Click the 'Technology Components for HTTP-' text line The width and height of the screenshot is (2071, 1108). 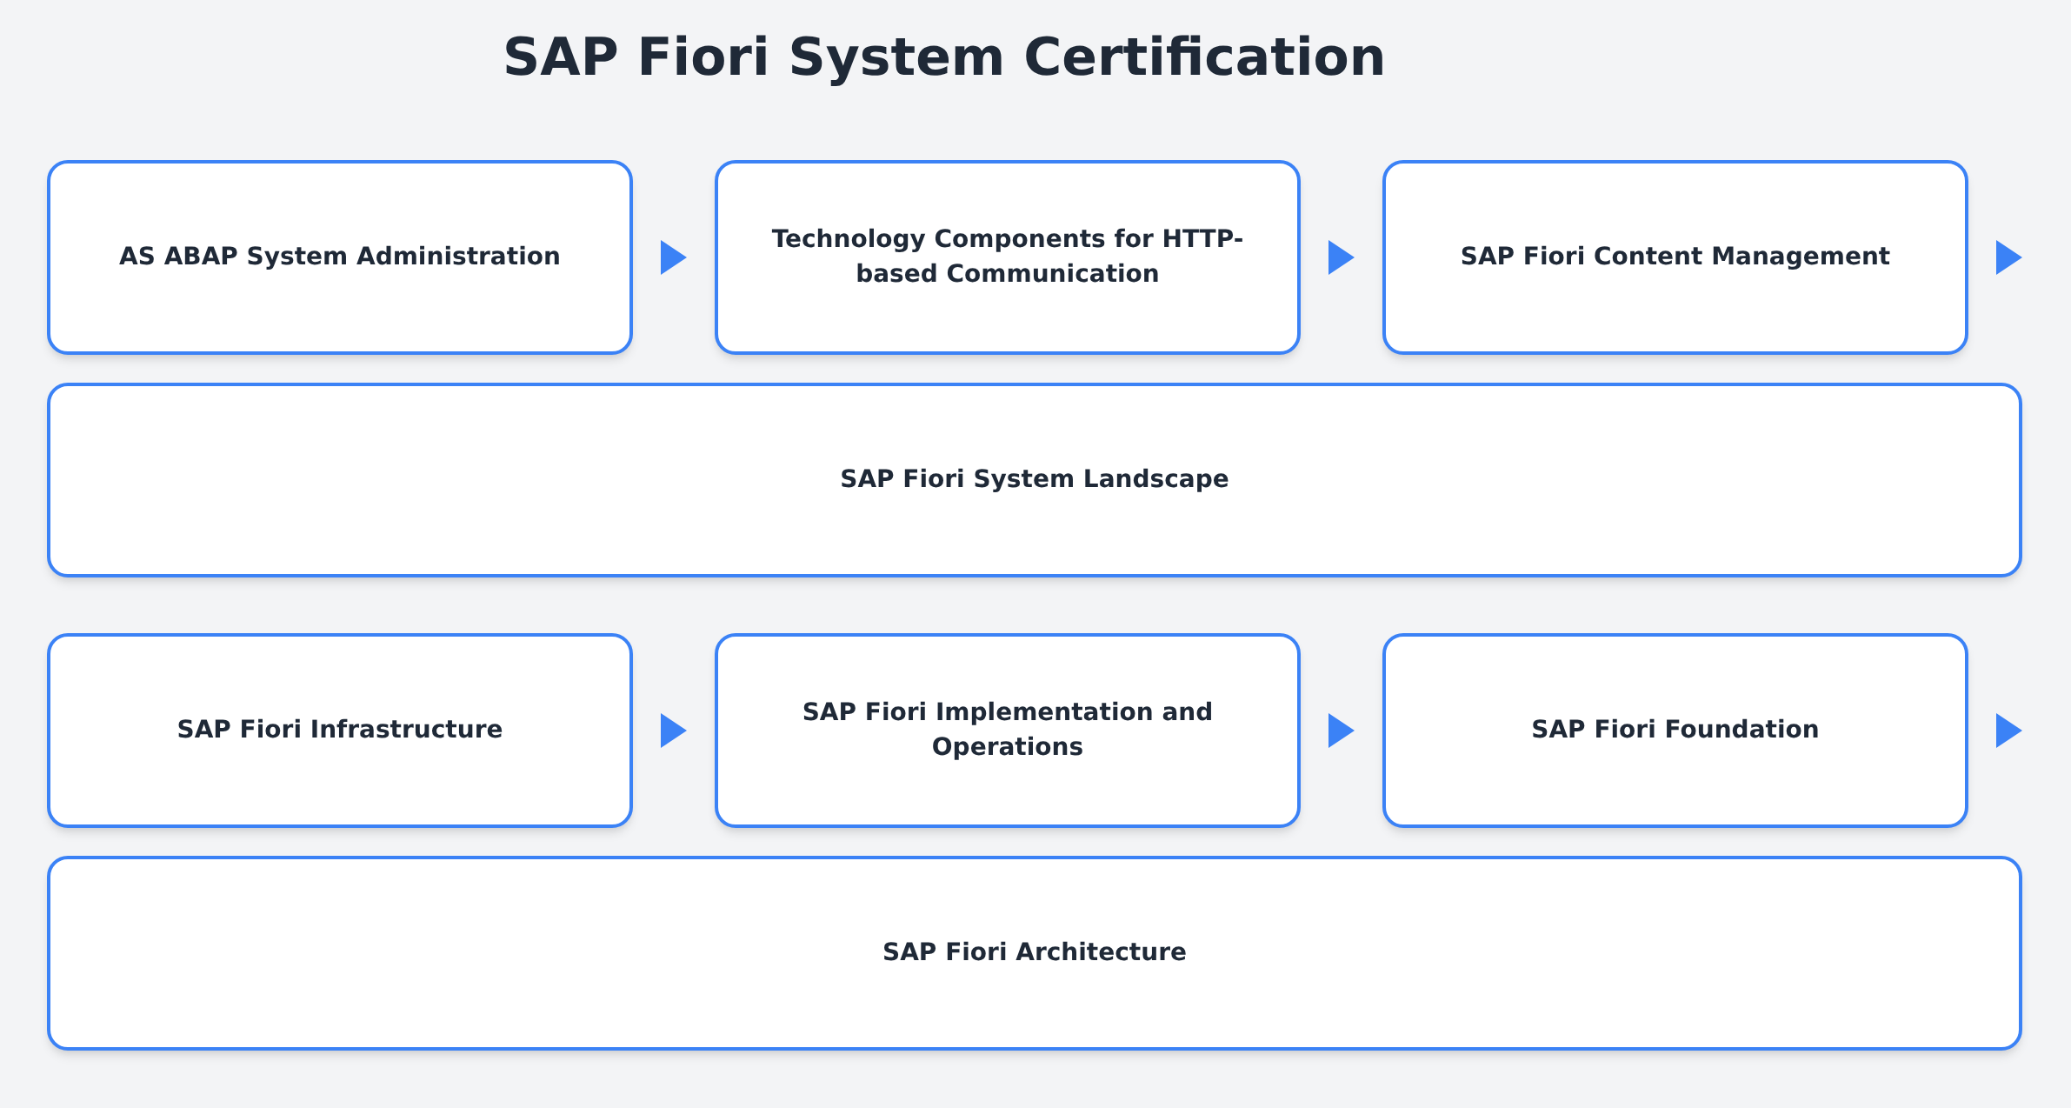(1007, 238)
